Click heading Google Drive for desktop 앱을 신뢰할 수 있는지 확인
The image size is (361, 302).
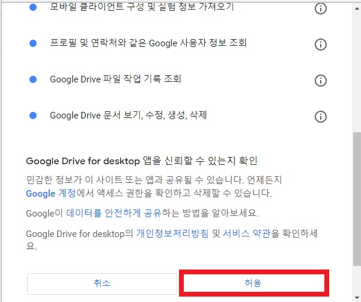point(142,161)
